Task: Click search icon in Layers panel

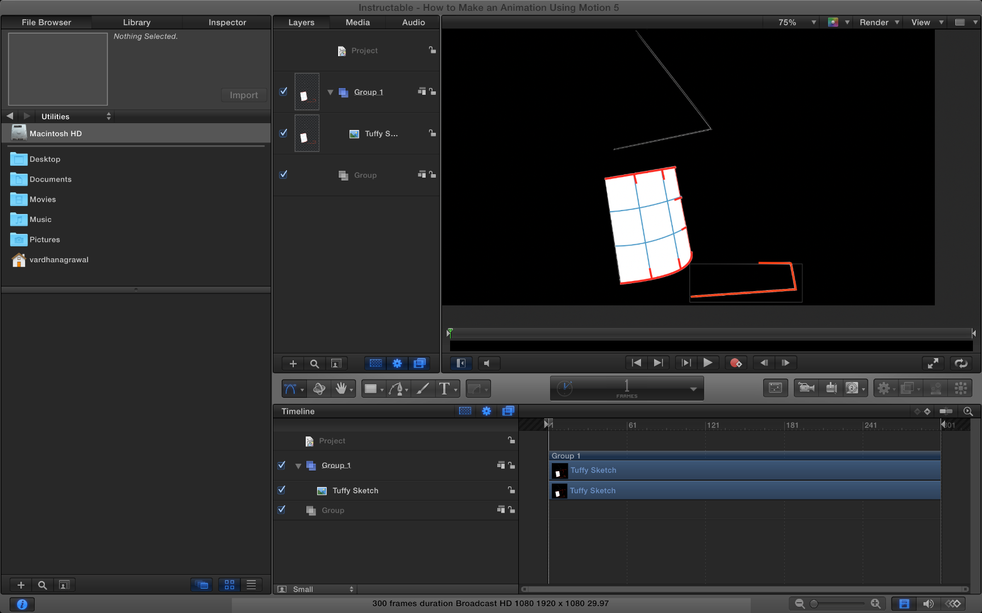Action: pos(314,364)
